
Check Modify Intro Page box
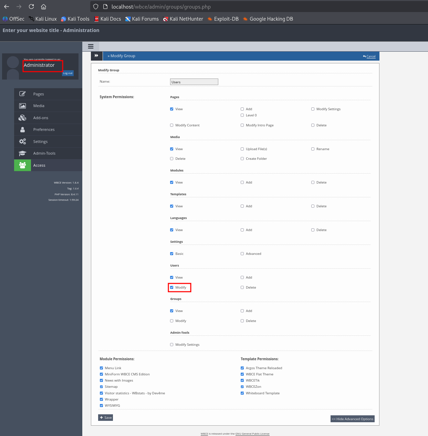(242, 125)
